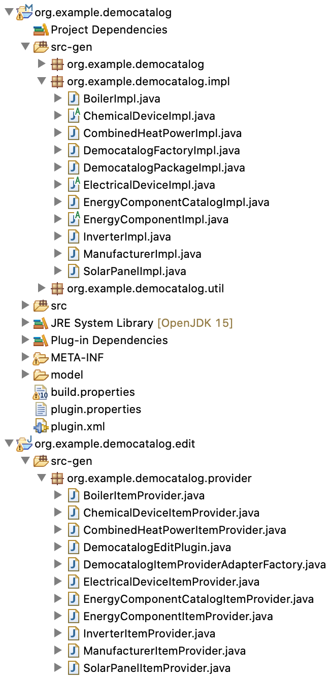
Task: Click the "Project Dependencies" label
Action: 109,29
